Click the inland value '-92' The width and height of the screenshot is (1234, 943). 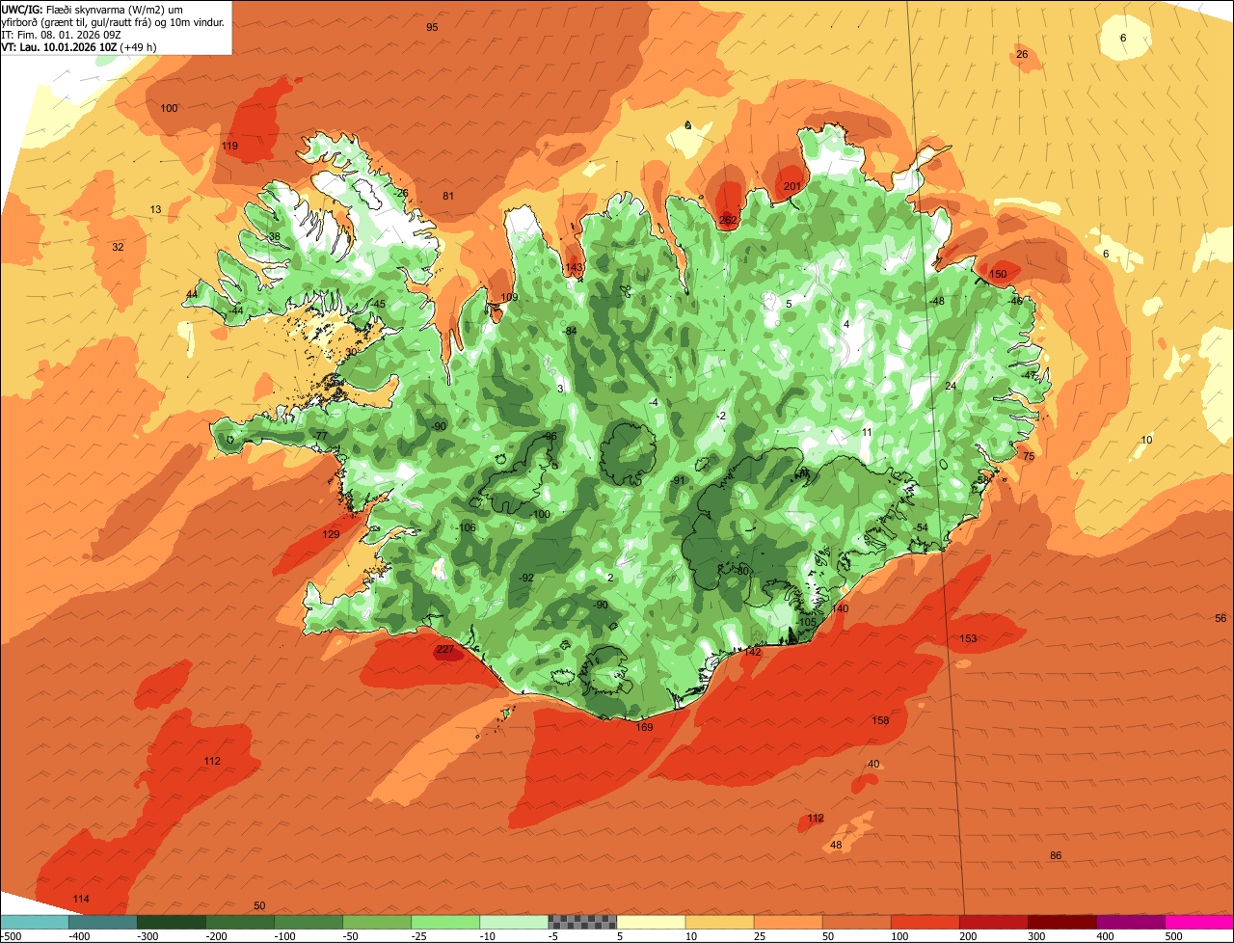point(525,578)
